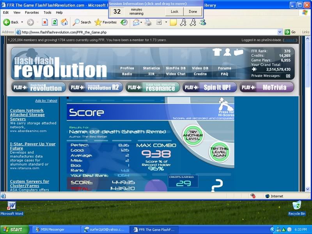Stop page loading with red X icon
Screen dimensions: 312x234
point(45,22)
